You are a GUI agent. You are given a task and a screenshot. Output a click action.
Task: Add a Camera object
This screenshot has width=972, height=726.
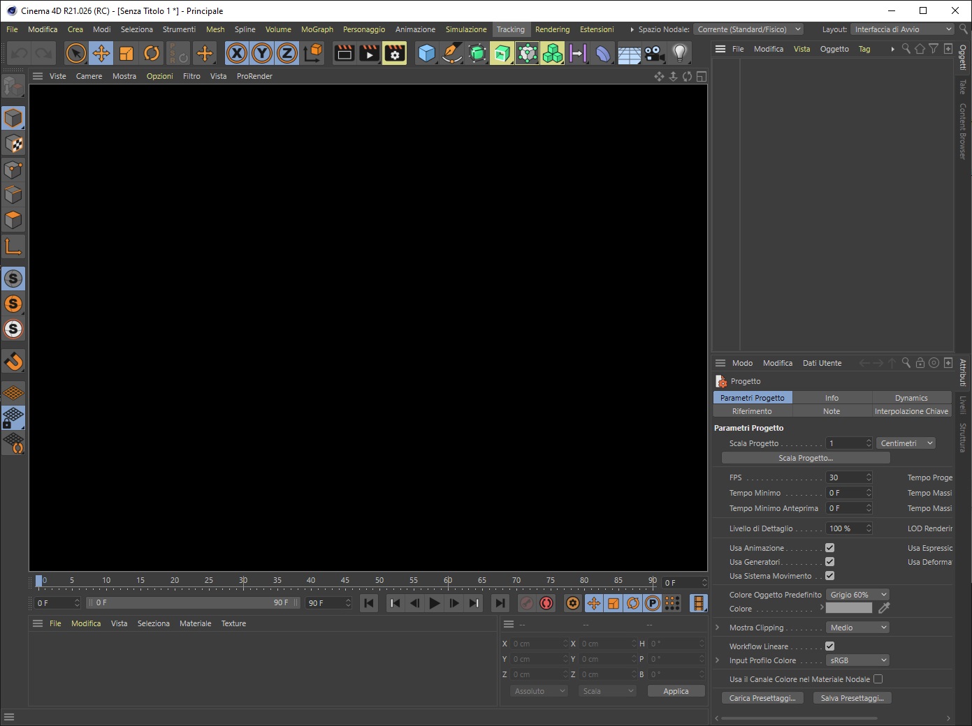654,53
